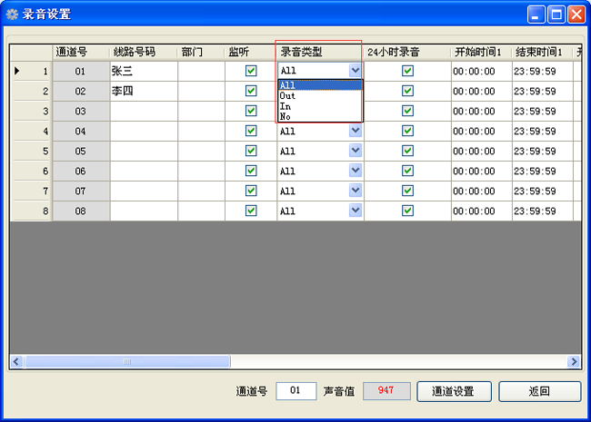The image size is (591, 422).
Task: Expand 录音类型 dropdown for channel 07
Action: click(x=355, y=191)
